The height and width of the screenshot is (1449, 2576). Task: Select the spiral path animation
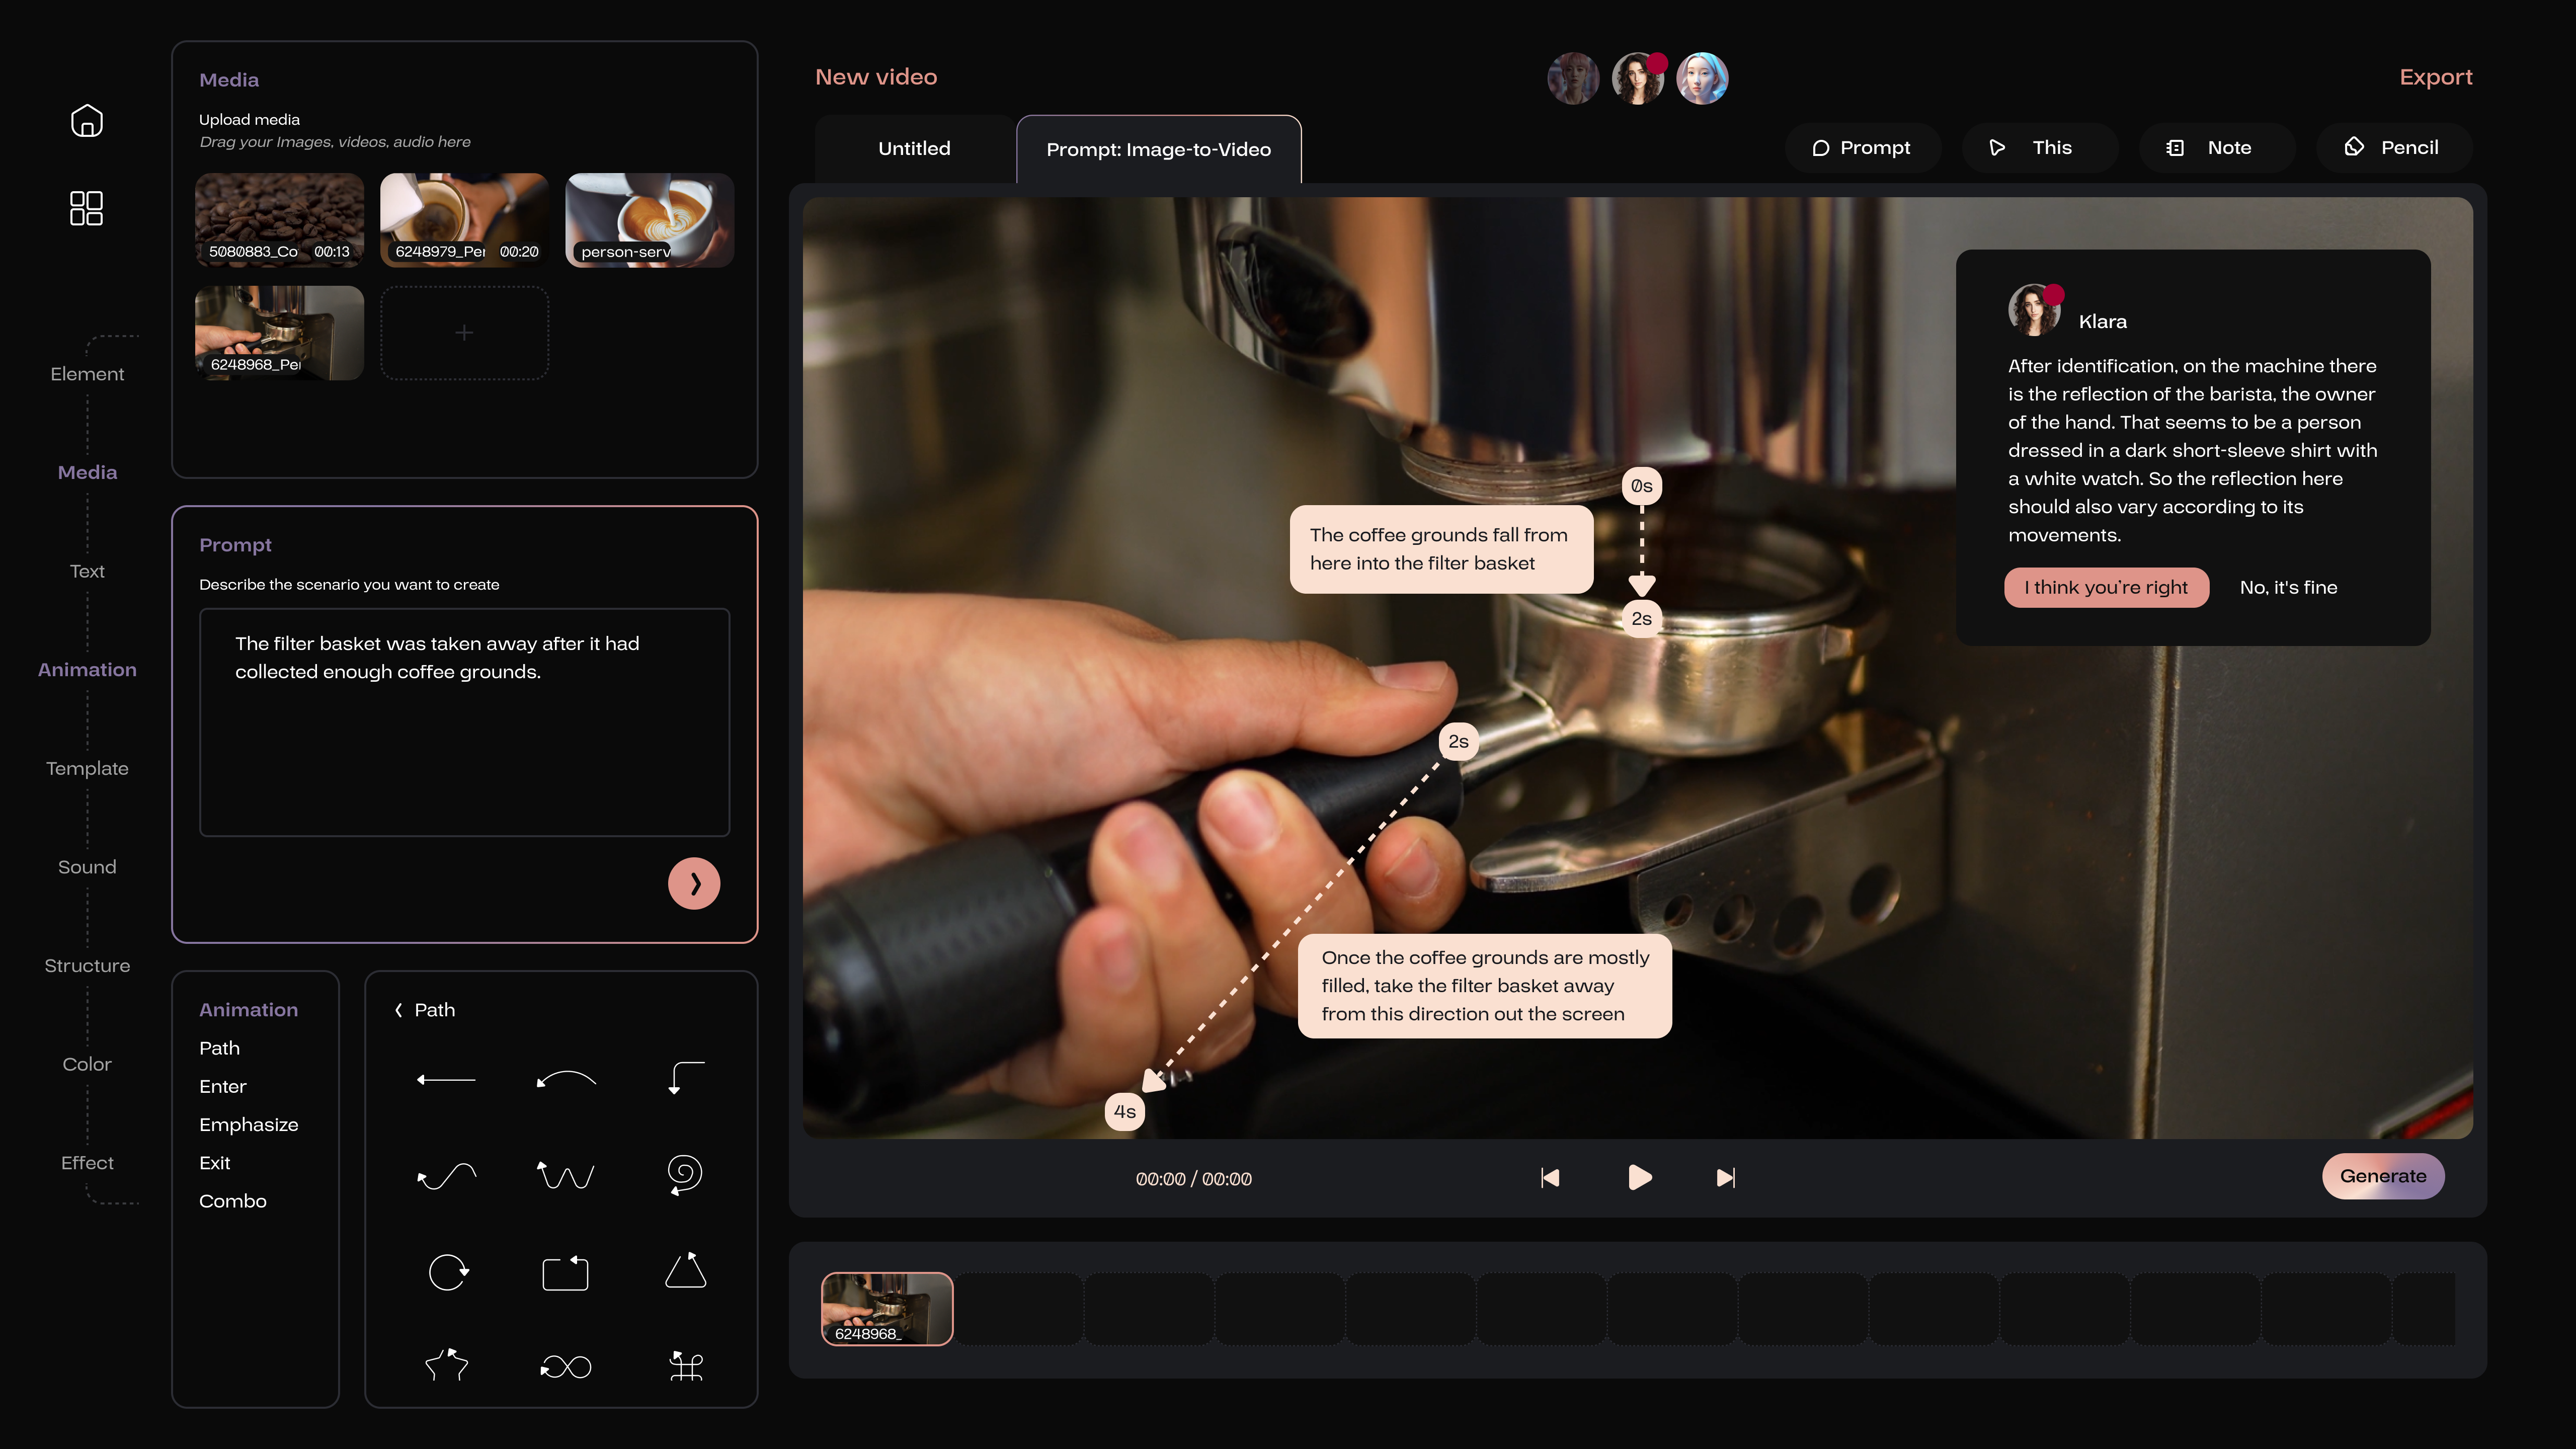point(685,1174)
